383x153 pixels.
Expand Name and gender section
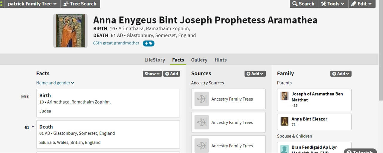click(x=55, y=83)
